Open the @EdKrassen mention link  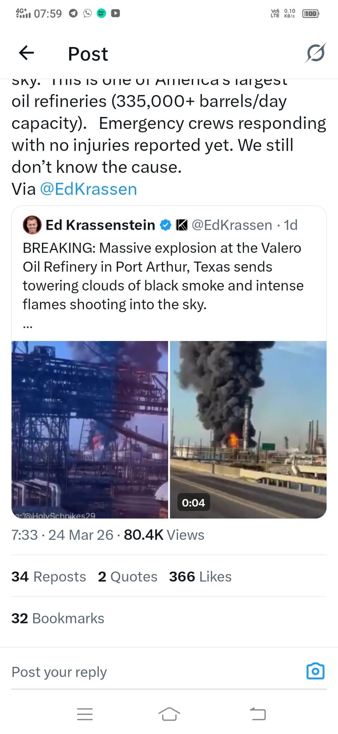tap(88, 189)
